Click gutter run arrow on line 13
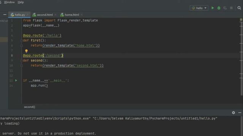The image size is (243, 136). pyautogui.click(x=16, y=80)
